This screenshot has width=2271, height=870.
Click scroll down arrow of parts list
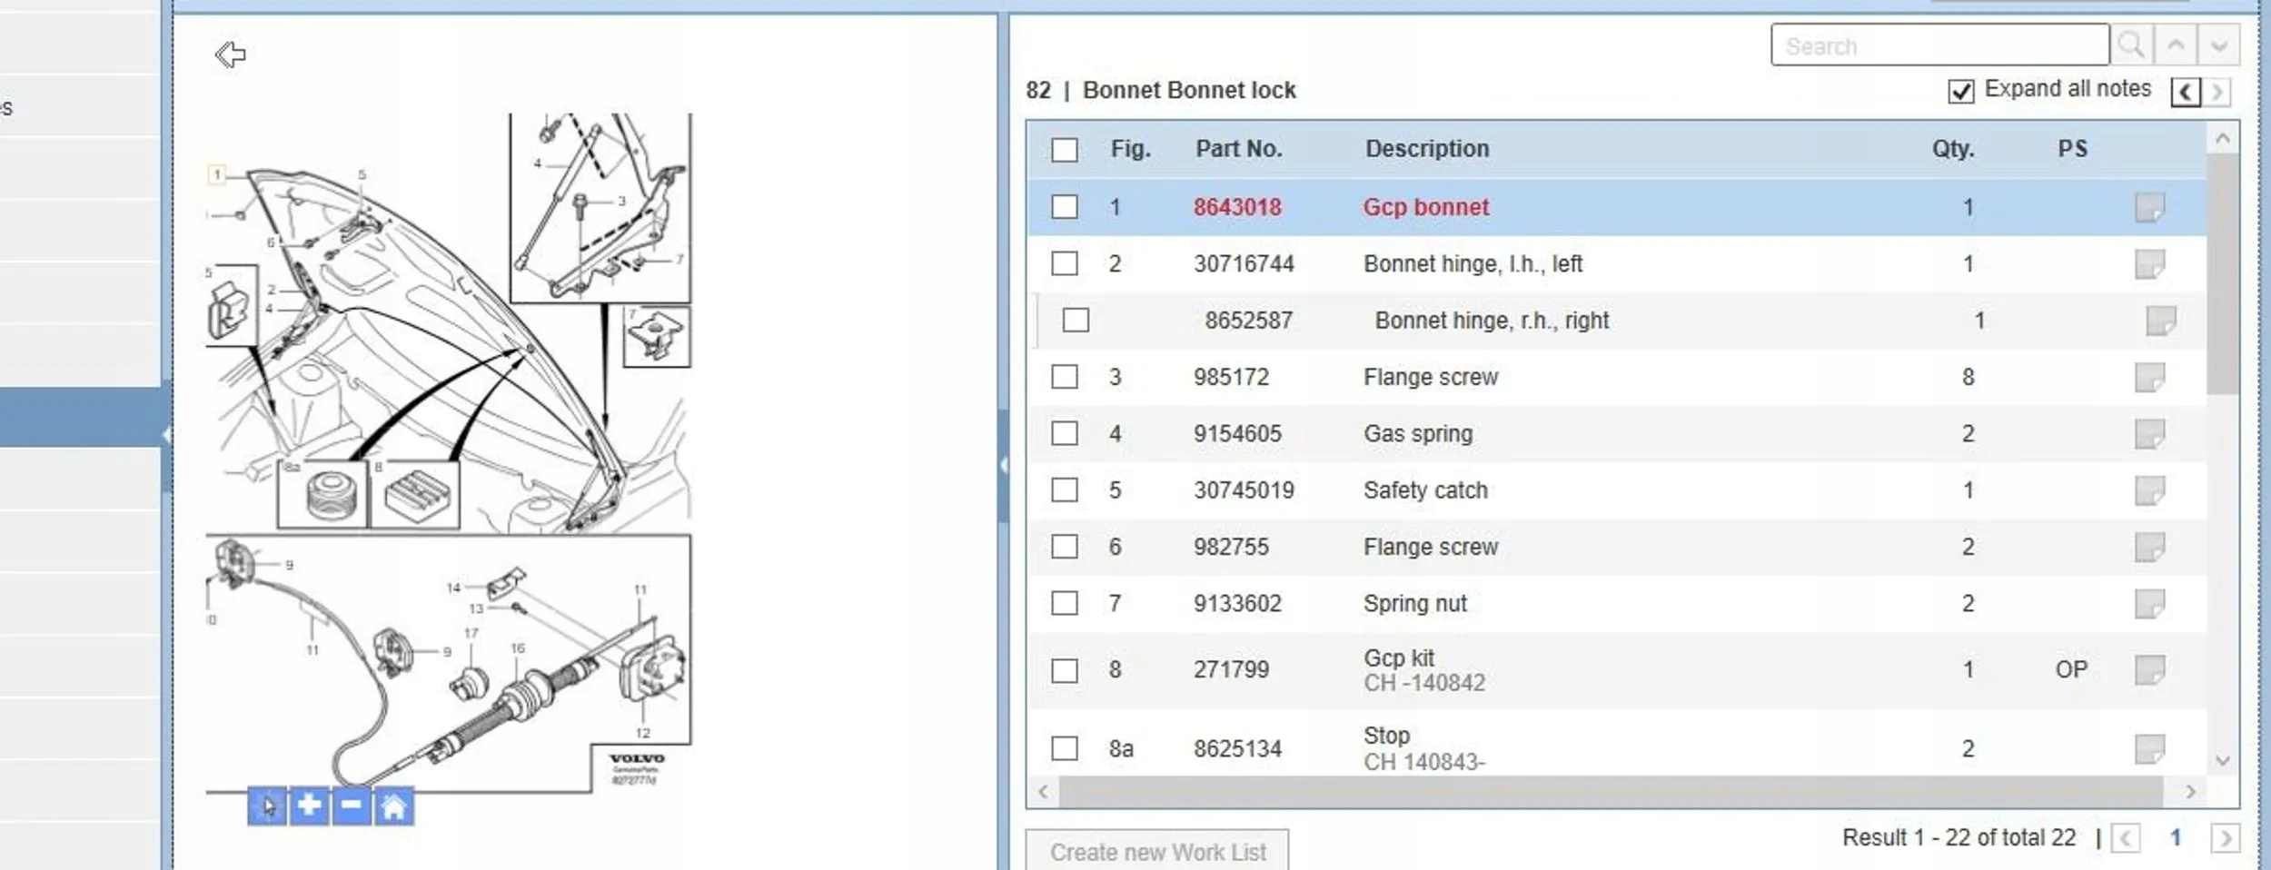click(x=2222, y=760)
